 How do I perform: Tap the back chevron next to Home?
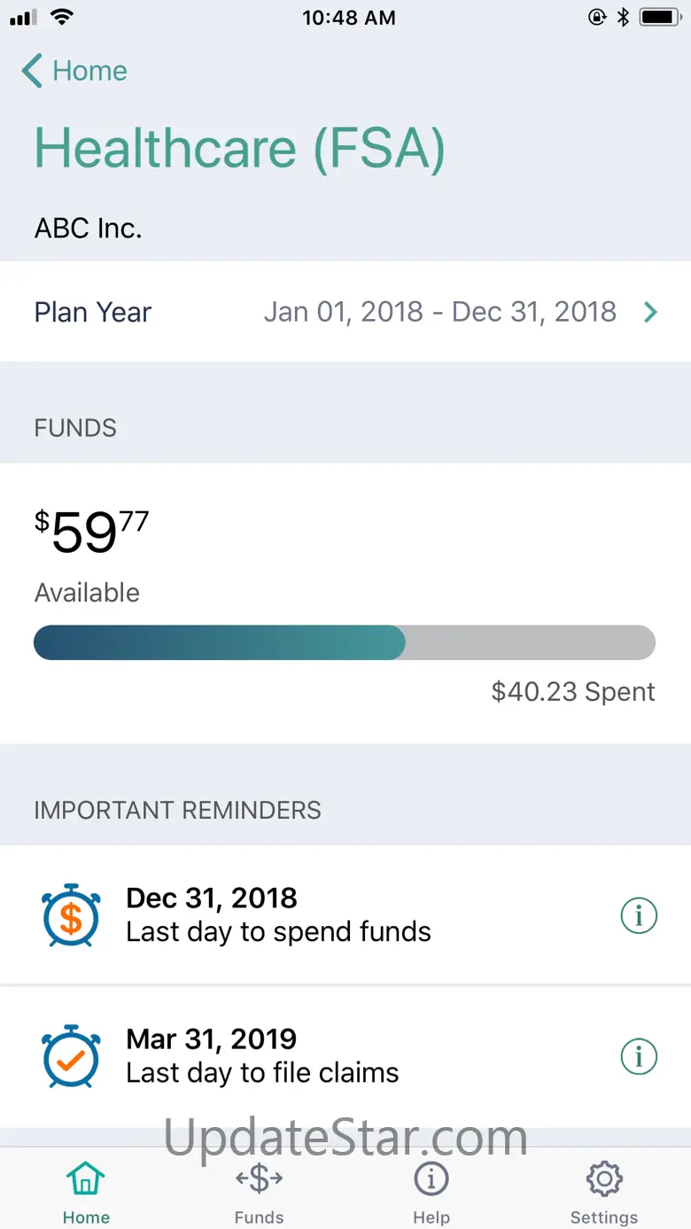pyautogui.click(x=32, y=71)
